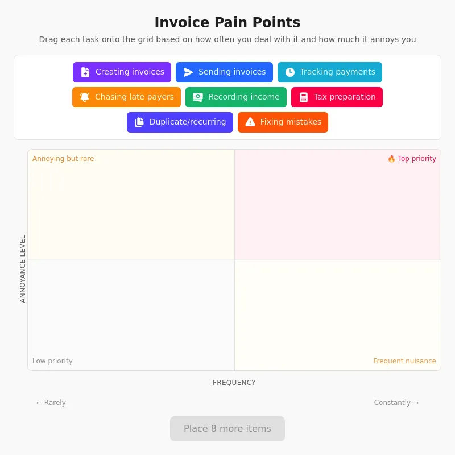Click the Rarely axis label

coord(51,403)
